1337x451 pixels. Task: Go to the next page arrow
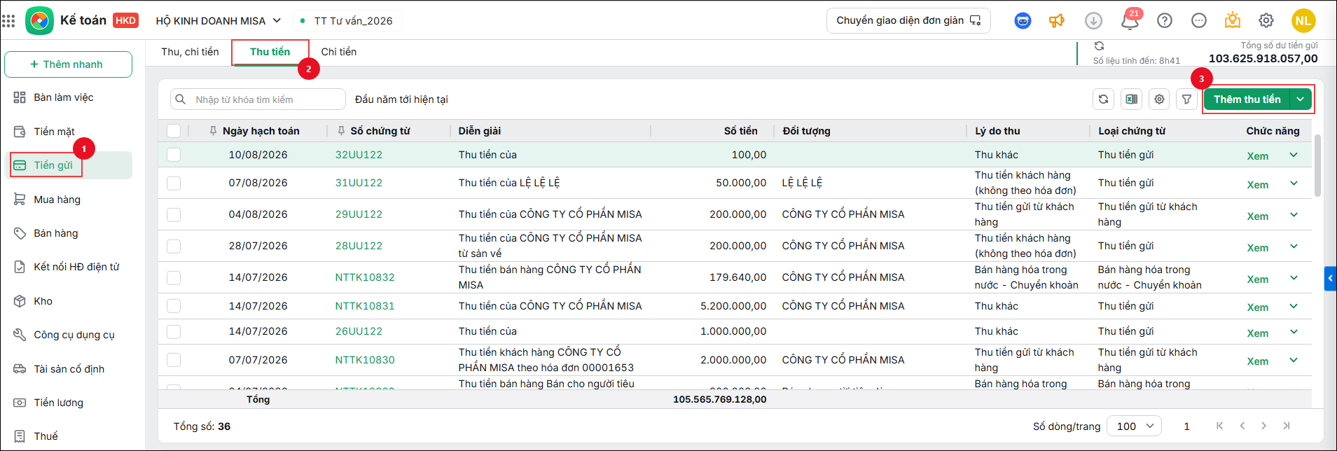1263,426
